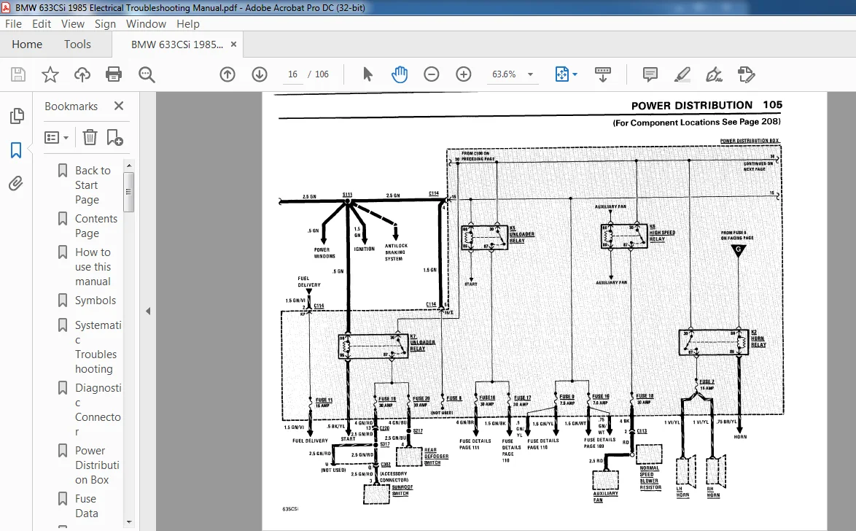Click the bookmarks scroll down arrow
The width and height of the screenshot is (856, 531).
pos(129,522)
